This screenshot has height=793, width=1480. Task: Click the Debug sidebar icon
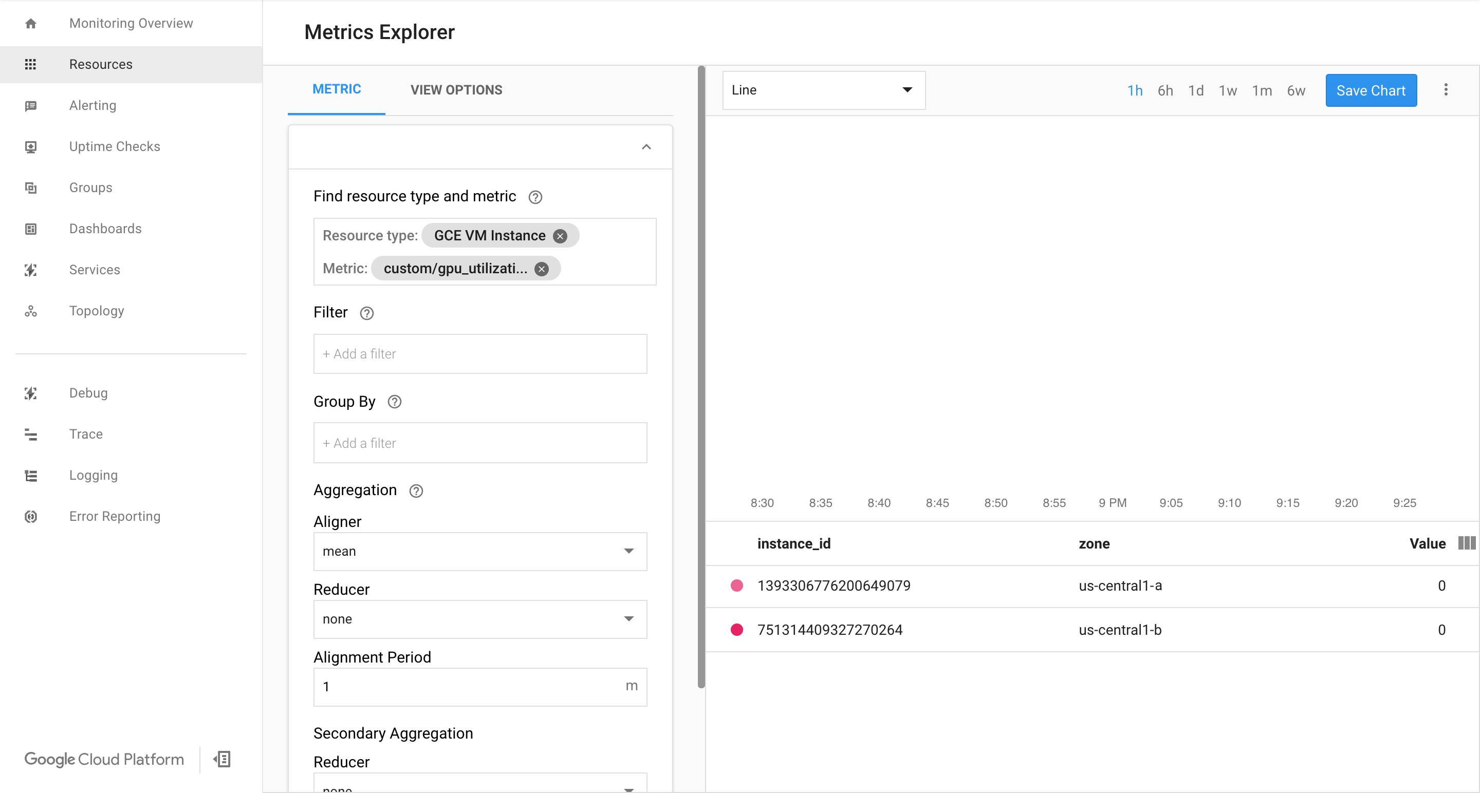[30, 393]
